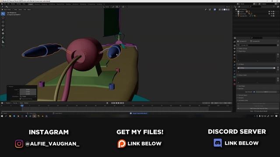Switch to the Layout workspace tab
The height and width of the screenshot is (157, 280).
[x=31, y=4]
